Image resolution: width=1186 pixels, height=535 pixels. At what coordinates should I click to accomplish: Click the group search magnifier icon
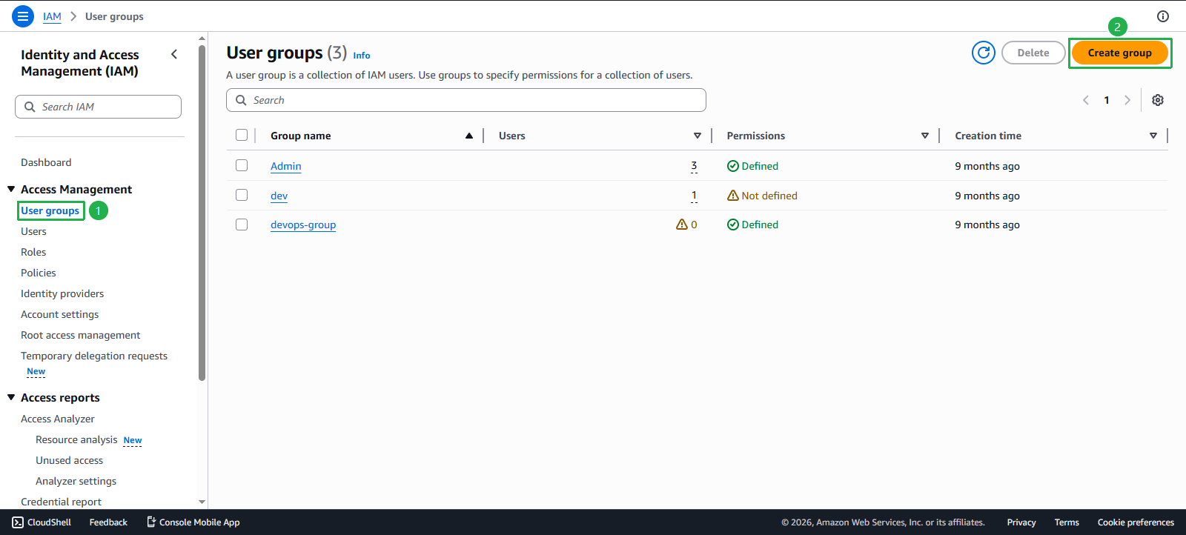pos(241,100)
